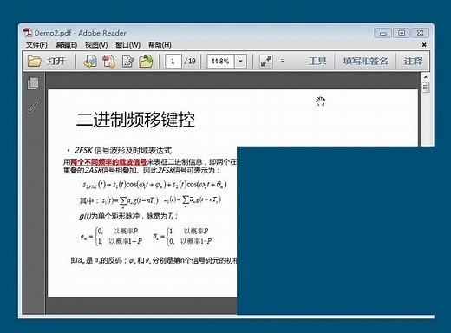Open the 窗口(W) menu
451x333 pixels.
pyautogui.click(x=127, y=45)
